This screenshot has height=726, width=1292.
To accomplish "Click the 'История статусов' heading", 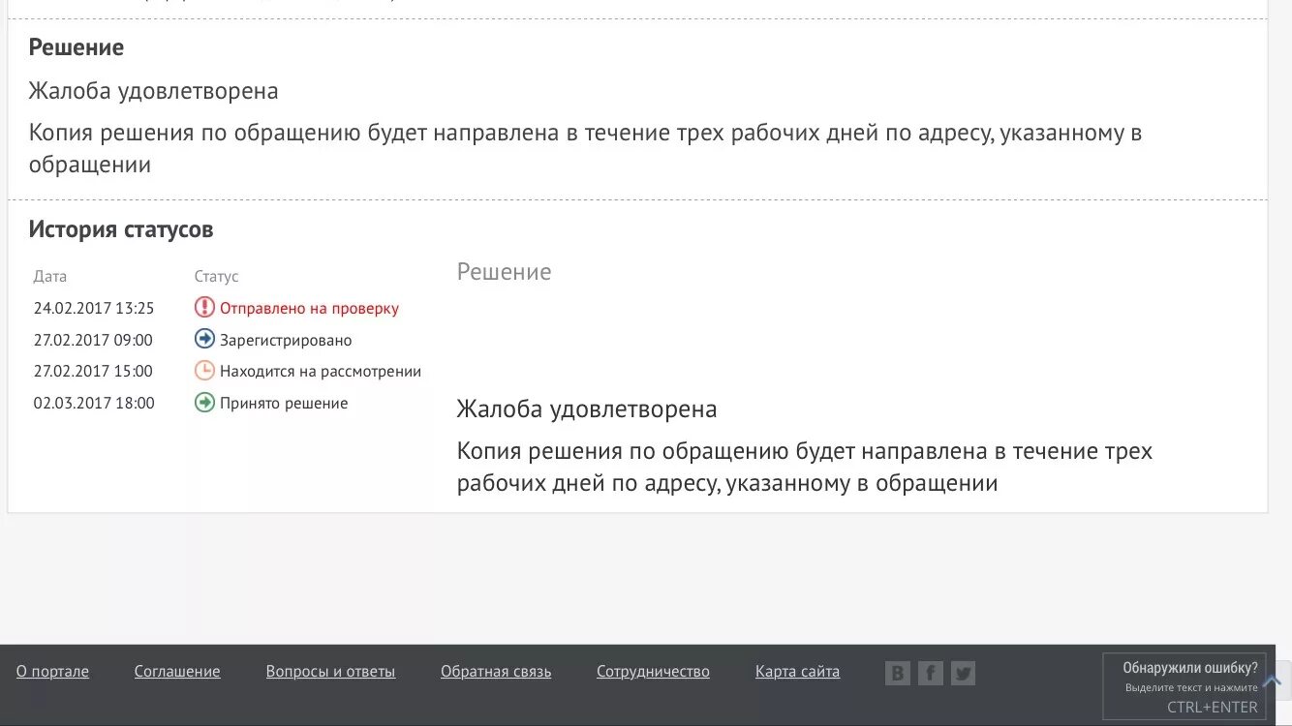I will (121, 230).
